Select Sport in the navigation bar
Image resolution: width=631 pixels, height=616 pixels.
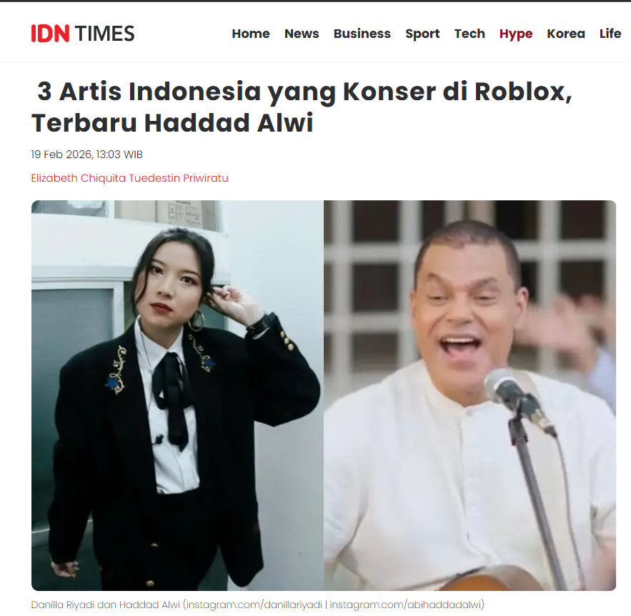point(422,34)
